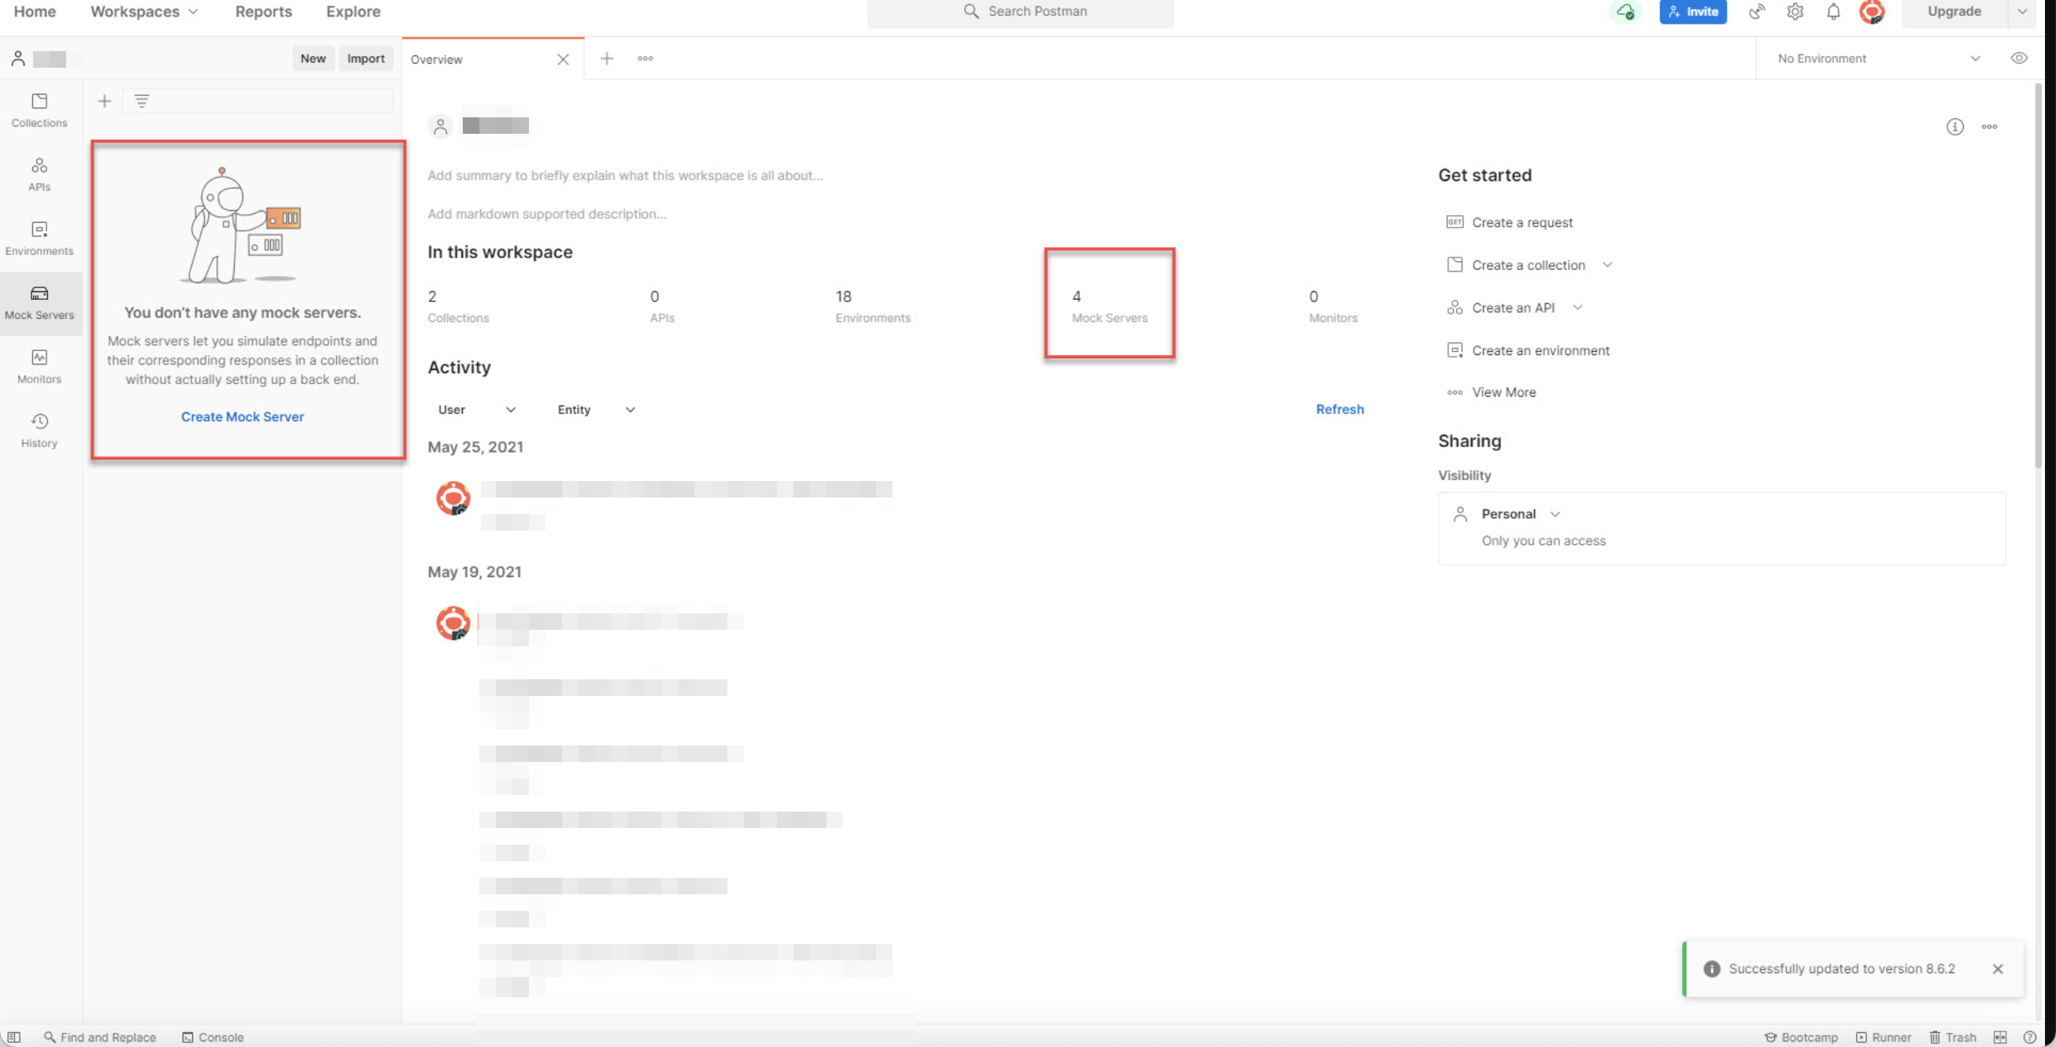
Task: Launch the Collection Runner
Action: pos(1884,1037)
